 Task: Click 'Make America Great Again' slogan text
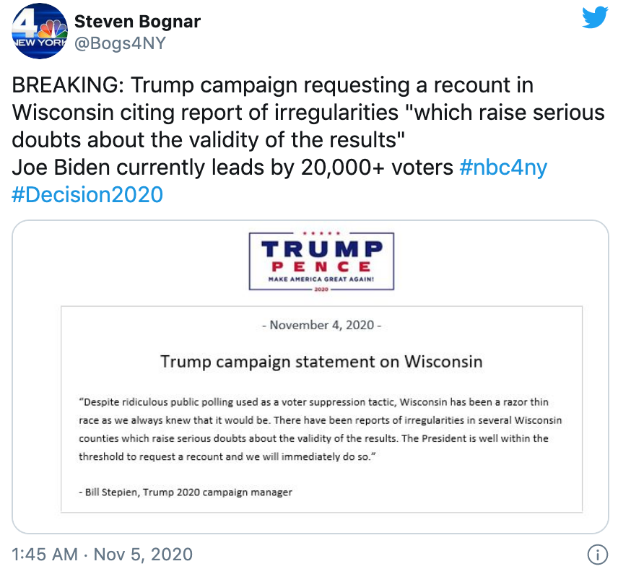(x=321, y=279)
